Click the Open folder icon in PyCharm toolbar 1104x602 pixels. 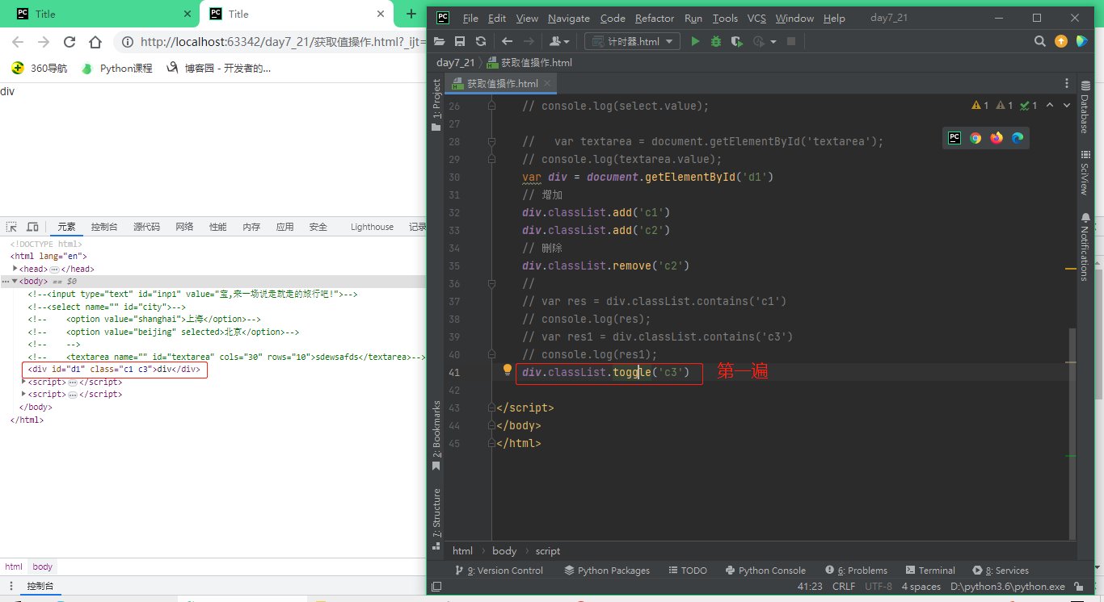click(440, 41)
